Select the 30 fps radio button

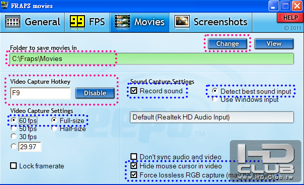coord(14,136)
